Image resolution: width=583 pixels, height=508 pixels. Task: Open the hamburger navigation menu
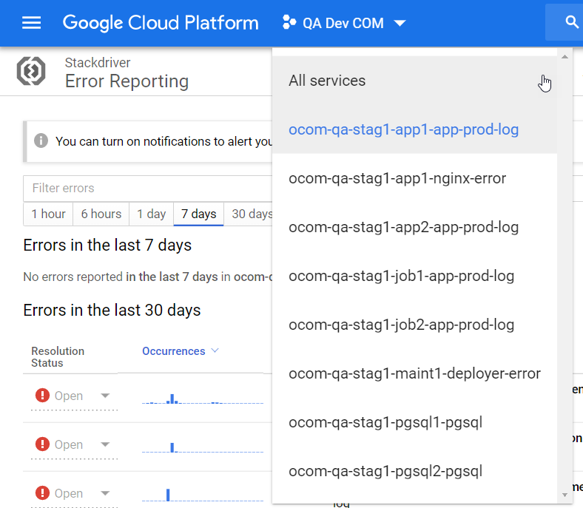coord(31,23)
